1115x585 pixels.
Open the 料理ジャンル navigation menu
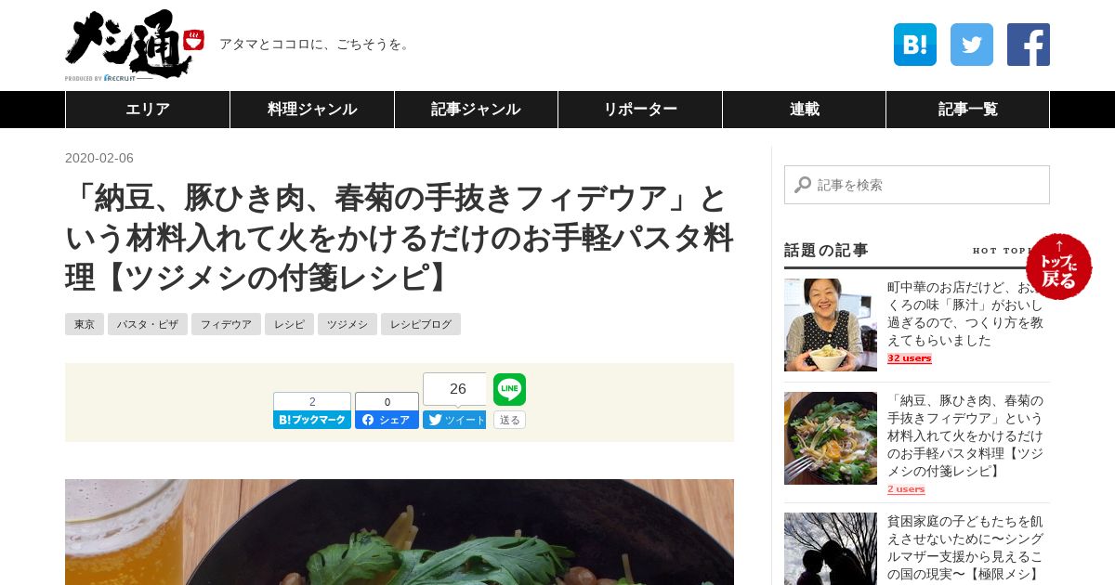[x=312, y=110]
